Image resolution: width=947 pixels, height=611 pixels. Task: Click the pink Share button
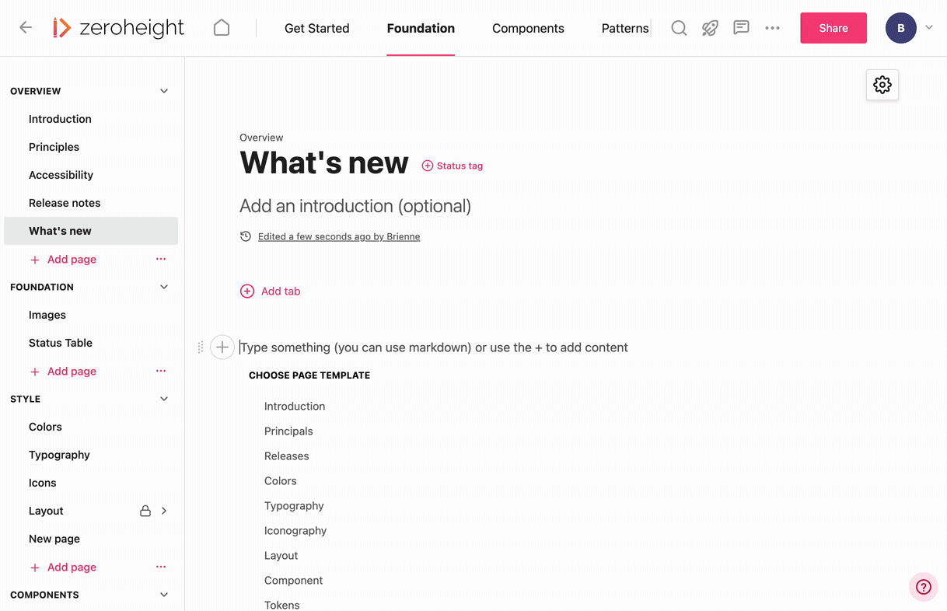click(833, 28)
